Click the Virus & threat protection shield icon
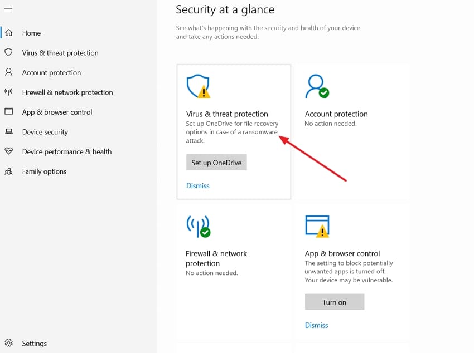Viewport: 474px width, 353px height. (x=198, y=85)
